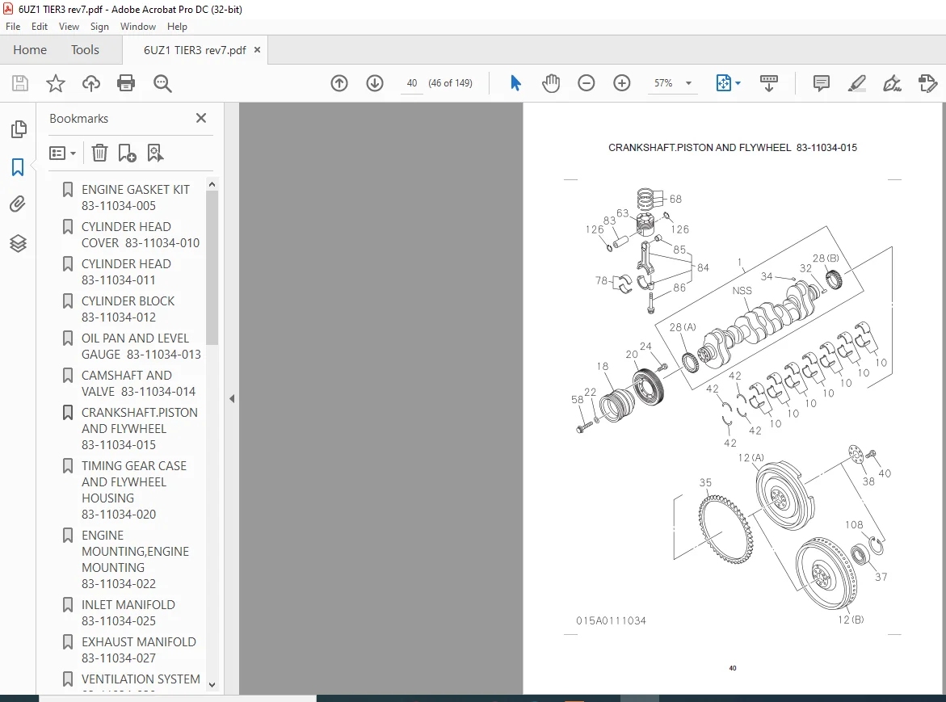Go to previous page arrow

[339, 83]
